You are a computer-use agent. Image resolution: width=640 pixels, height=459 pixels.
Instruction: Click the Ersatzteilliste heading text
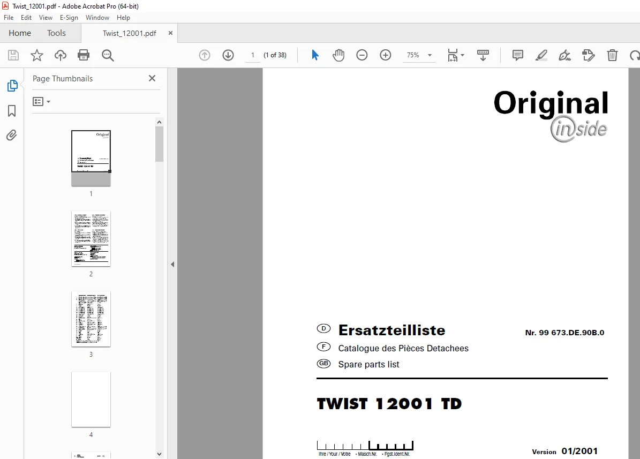point(391,330)
